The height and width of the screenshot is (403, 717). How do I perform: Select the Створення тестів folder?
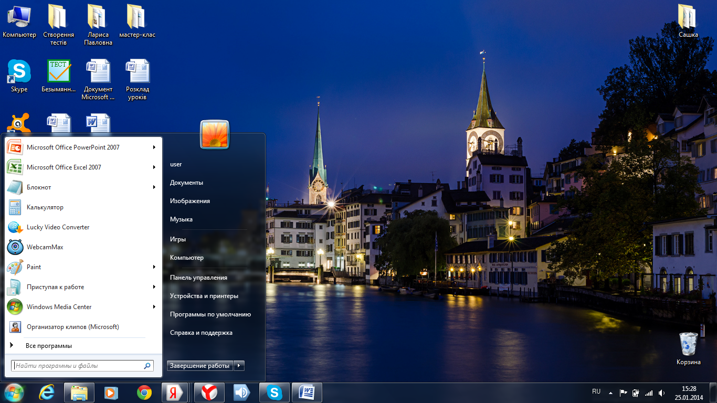58,25
